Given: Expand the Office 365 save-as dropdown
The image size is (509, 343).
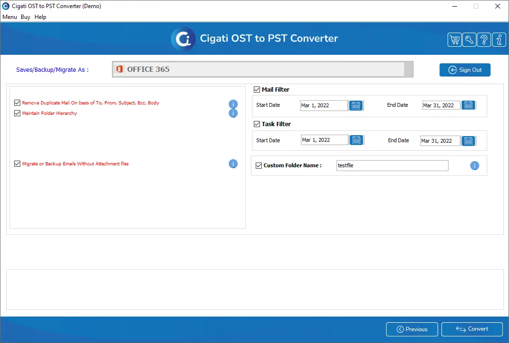Looking at the screenshot, I should 263,69.
